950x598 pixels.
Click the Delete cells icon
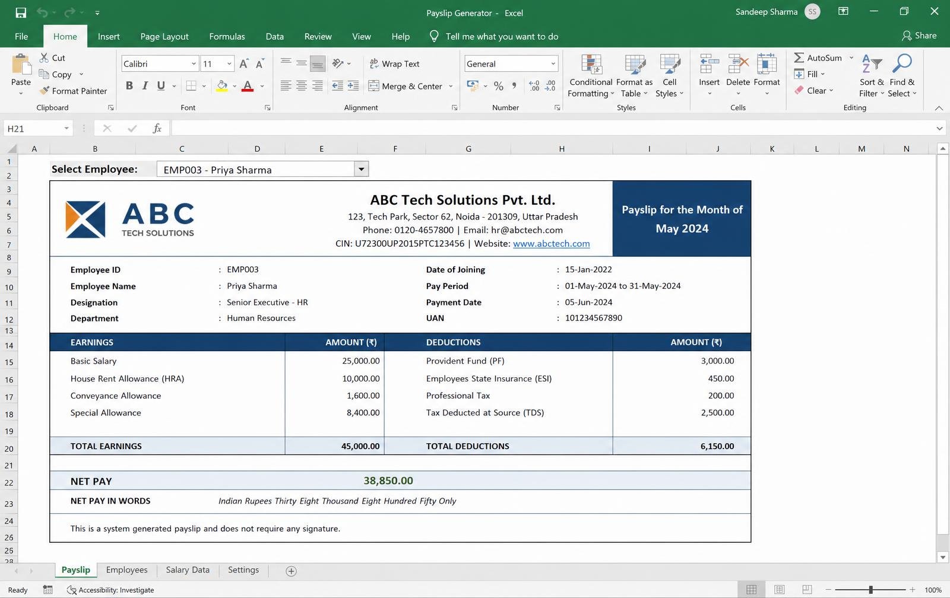coord(738,65)
